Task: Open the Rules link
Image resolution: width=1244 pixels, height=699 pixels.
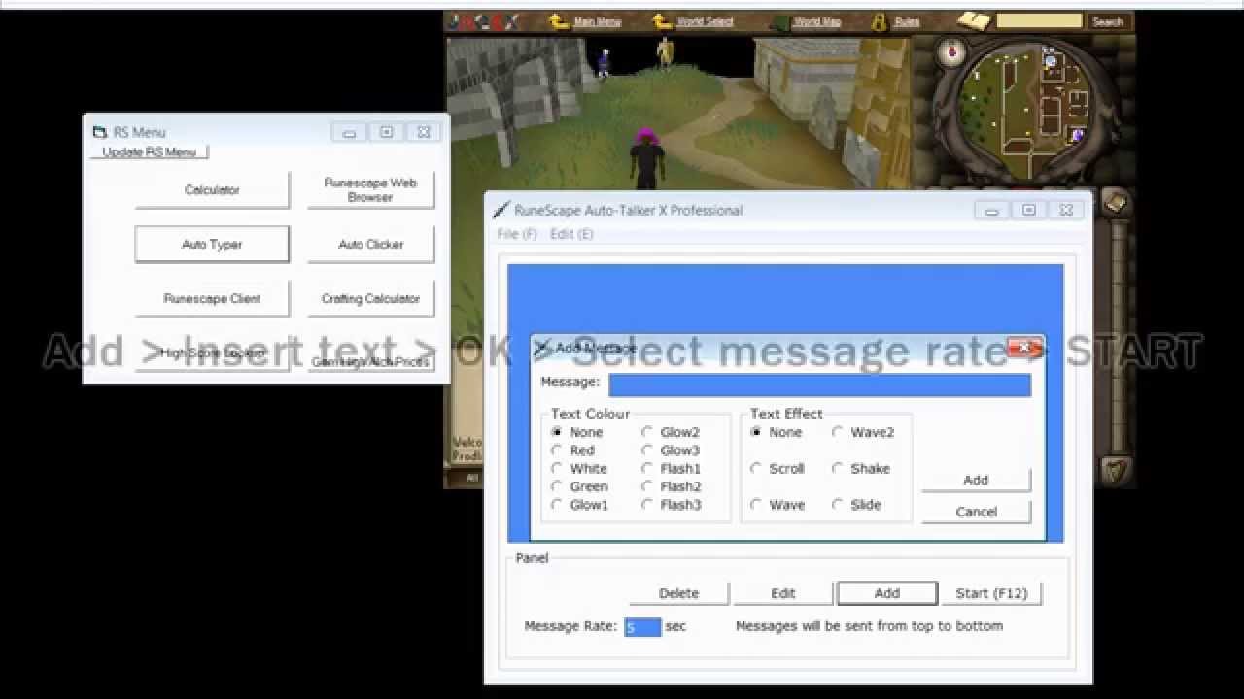Action: point(907,21)
